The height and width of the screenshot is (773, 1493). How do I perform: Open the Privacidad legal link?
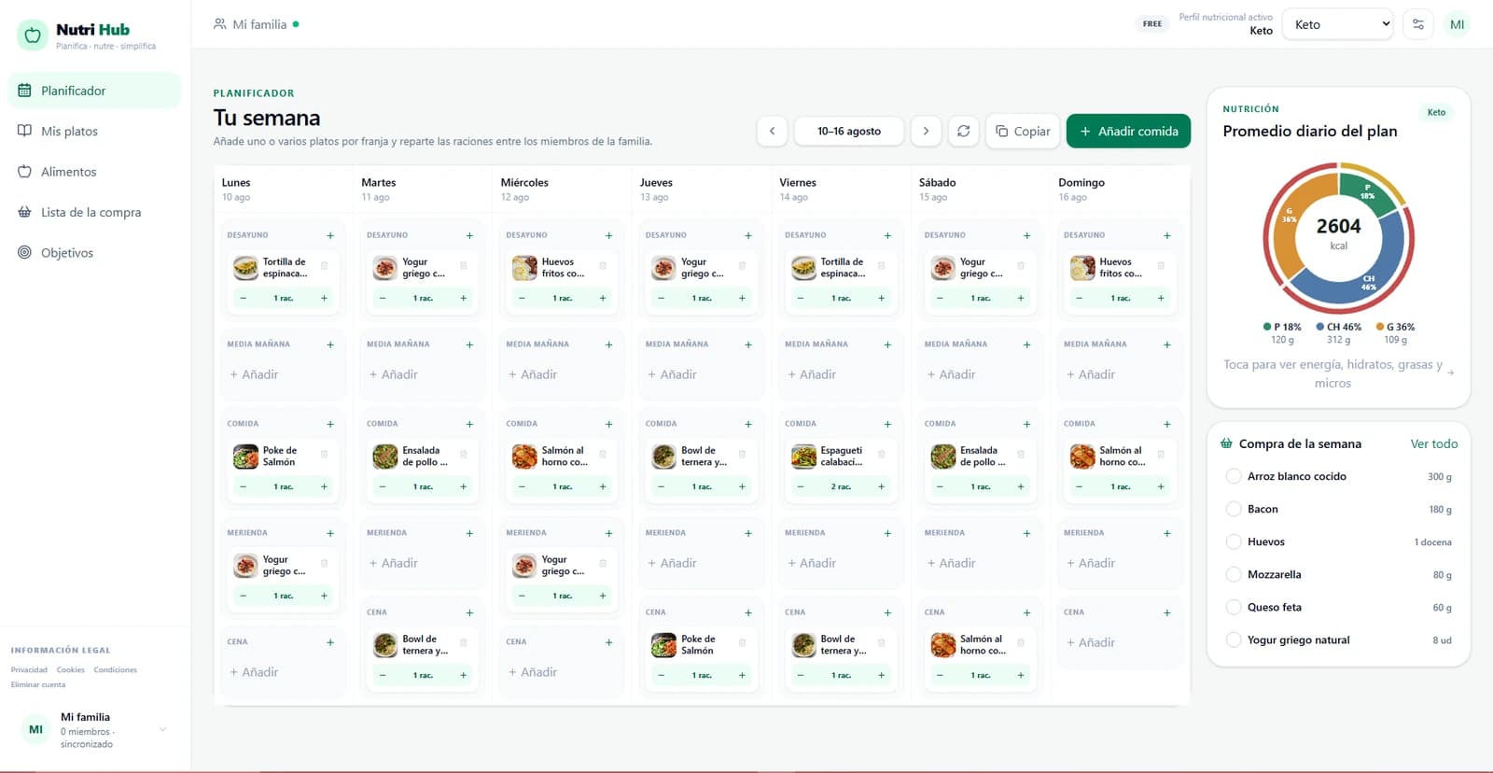pyautogui.click(x=29, y=670)
